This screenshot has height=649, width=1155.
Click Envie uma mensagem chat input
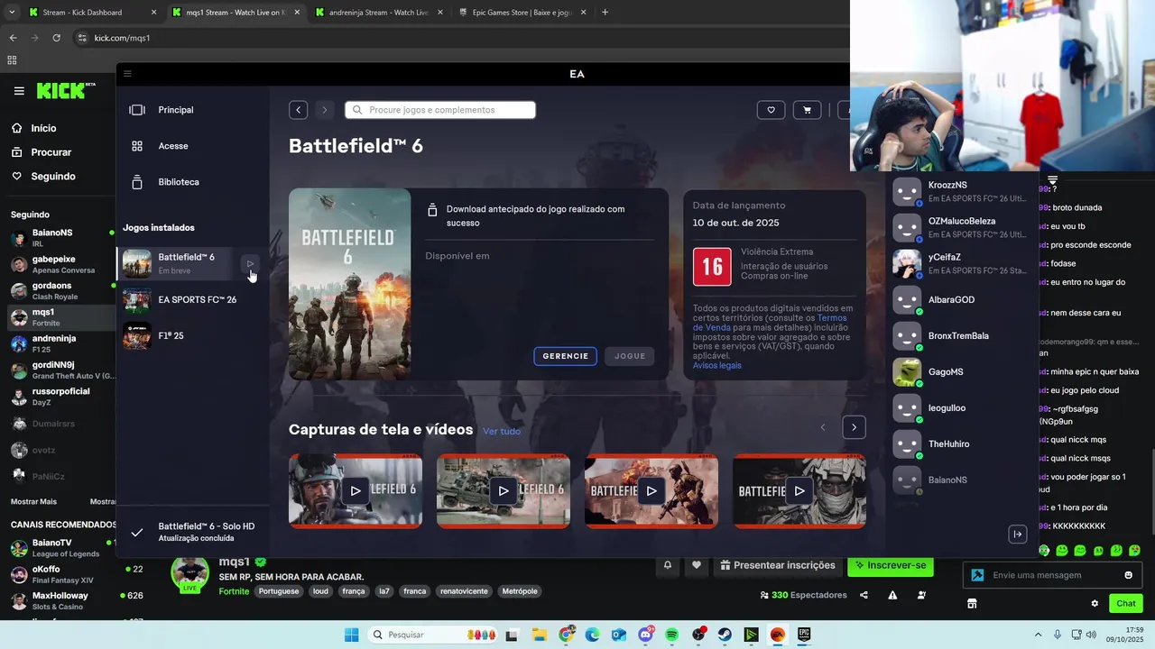pyautogui.click(x=1053, y=575)
